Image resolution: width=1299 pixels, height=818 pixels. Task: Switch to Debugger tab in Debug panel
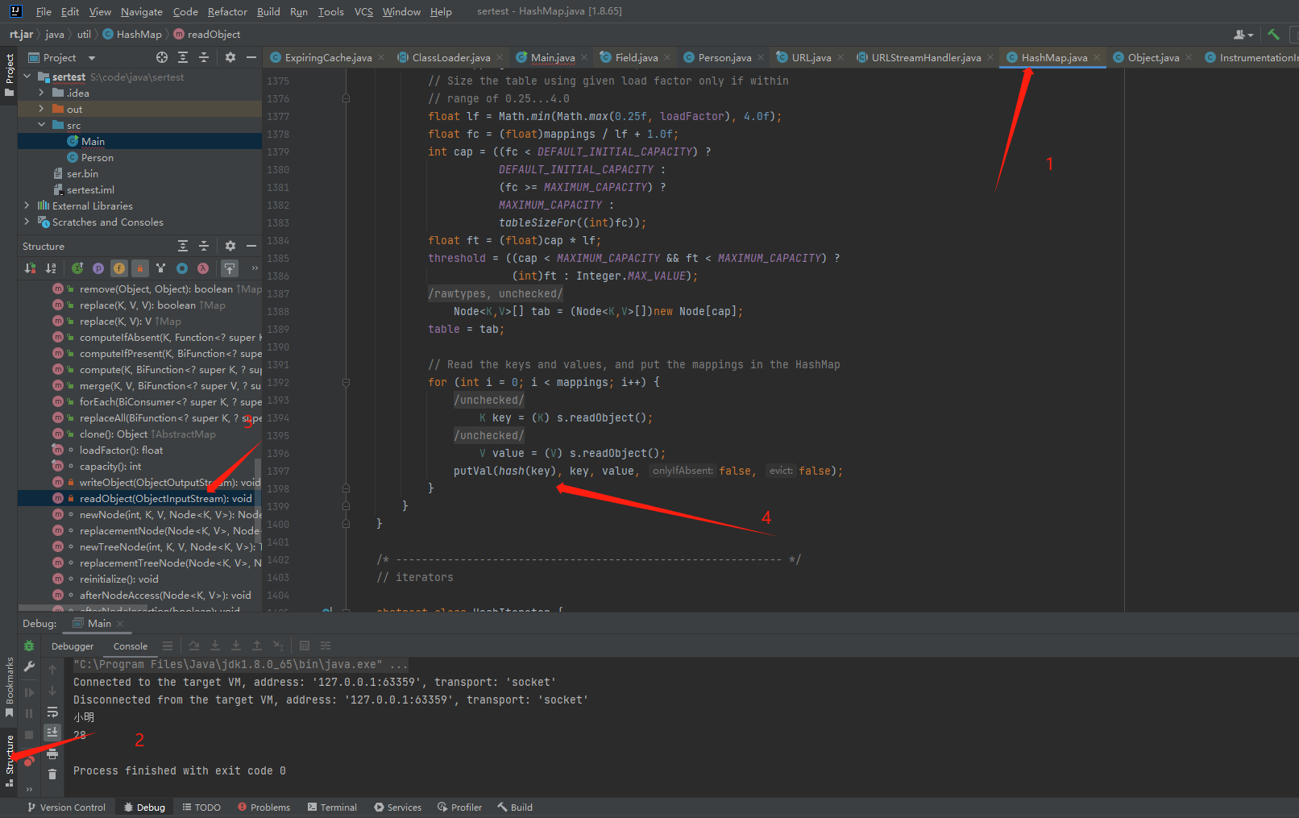pos(73,646)
